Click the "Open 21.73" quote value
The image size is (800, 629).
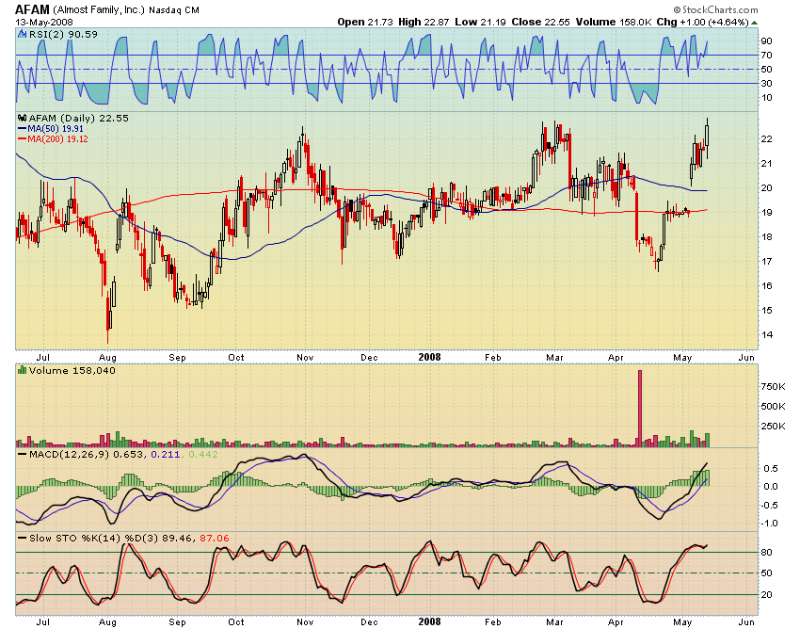[x=365, y=22]
